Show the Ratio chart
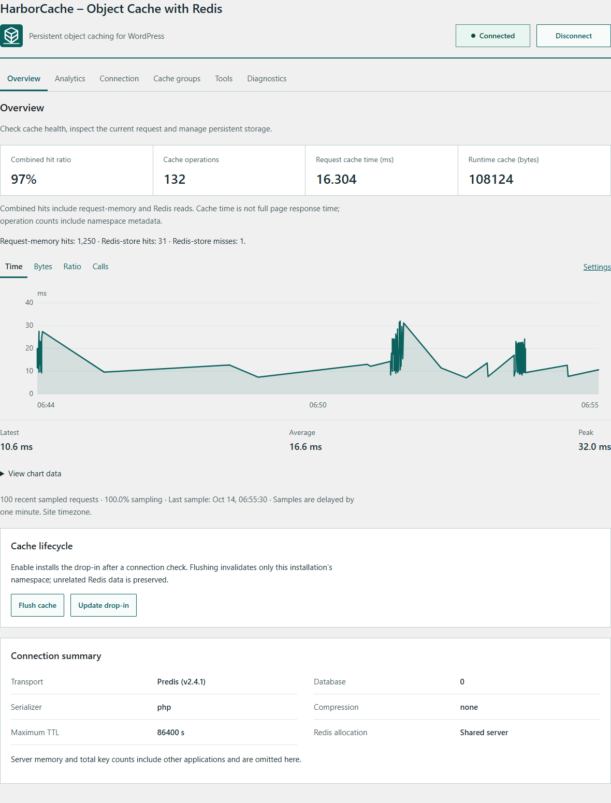611x803 pixels. coord(72,267)
